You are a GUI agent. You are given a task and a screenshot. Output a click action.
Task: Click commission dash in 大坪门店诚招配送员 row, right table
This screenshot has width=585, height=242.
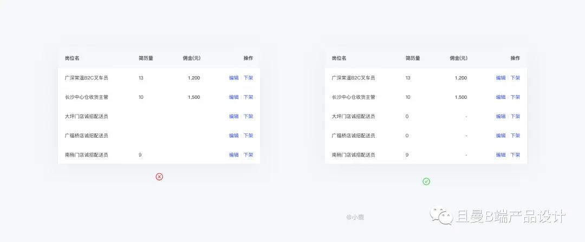466,117
